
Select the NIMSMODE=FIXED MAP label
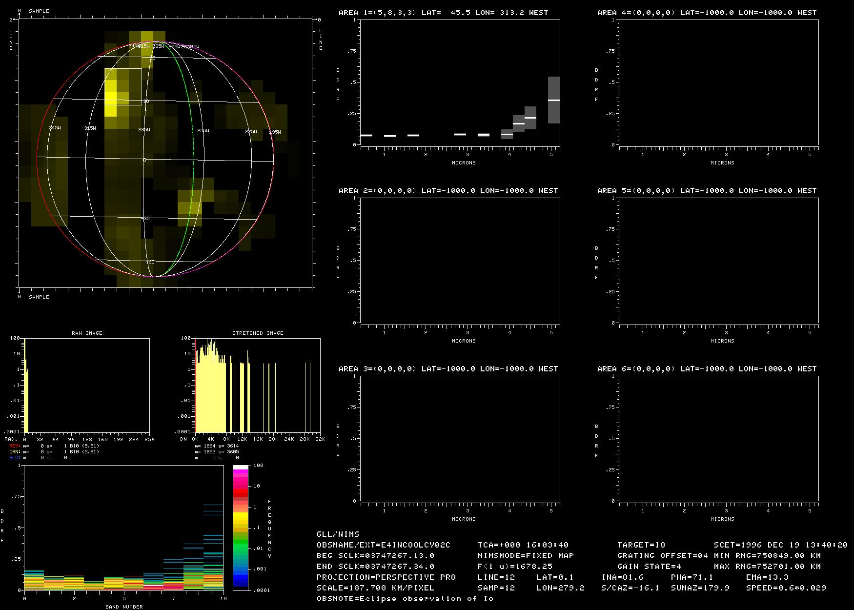tap(526, 556)
